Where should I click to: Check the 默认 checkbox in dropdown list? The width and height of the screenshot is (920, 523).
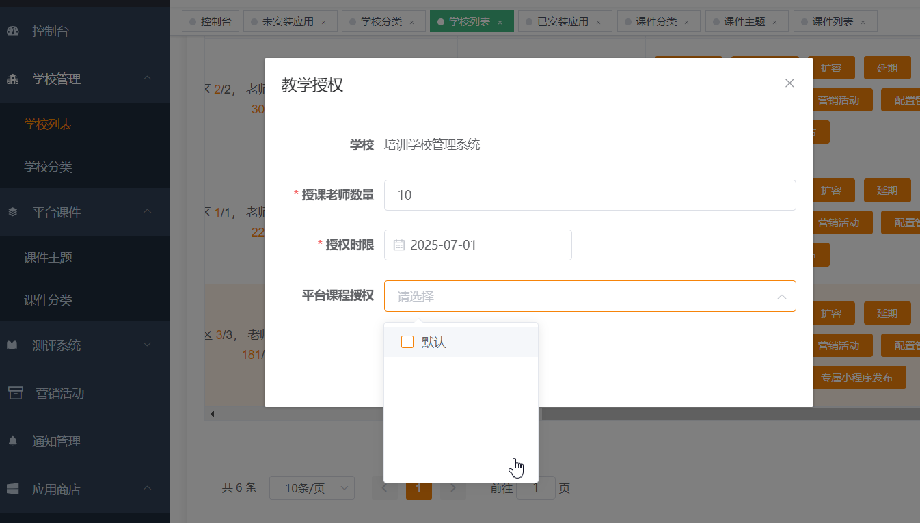pyautogui.click(x=407, y=342)
